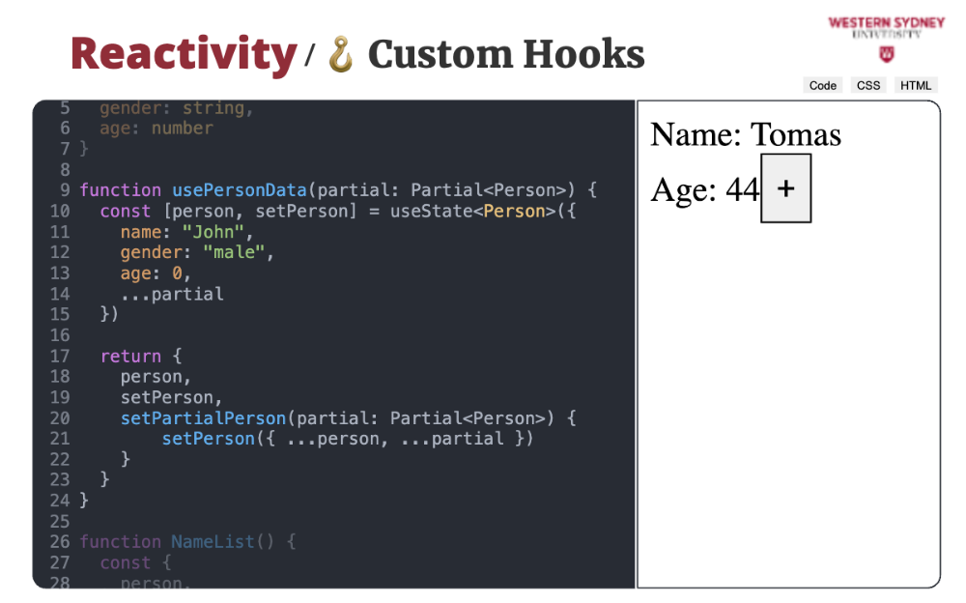Select the Reactivity heading text
The height and width of the screenshot is (603, 966).
184,54
